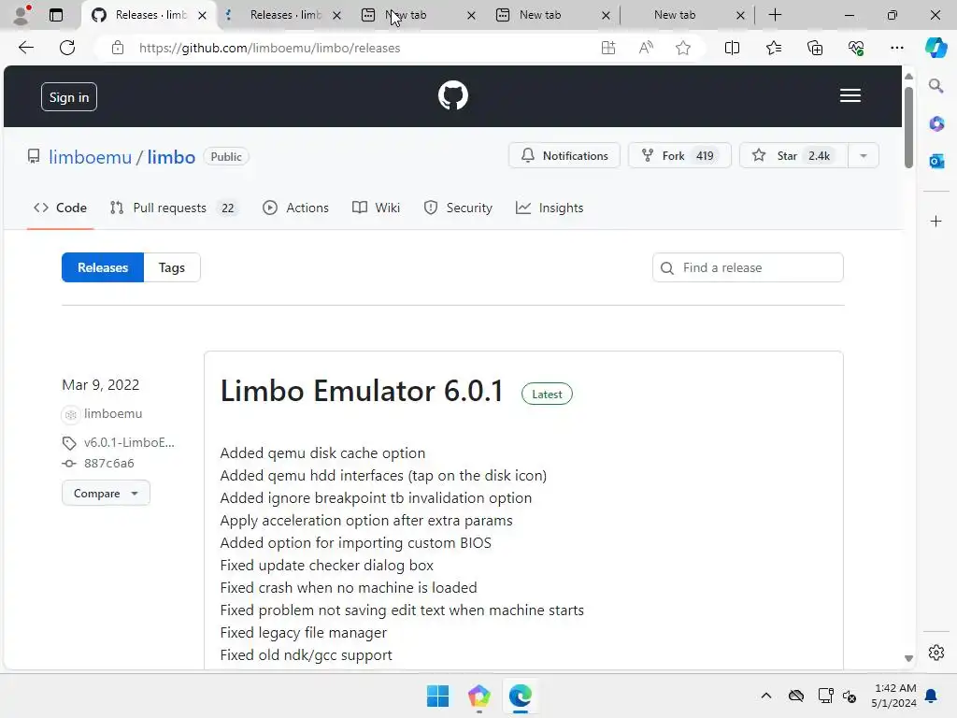This screenshot has height=718, width=957.
Task: Open the hamburger navigation menu
Action: click(x=850, y=96)
